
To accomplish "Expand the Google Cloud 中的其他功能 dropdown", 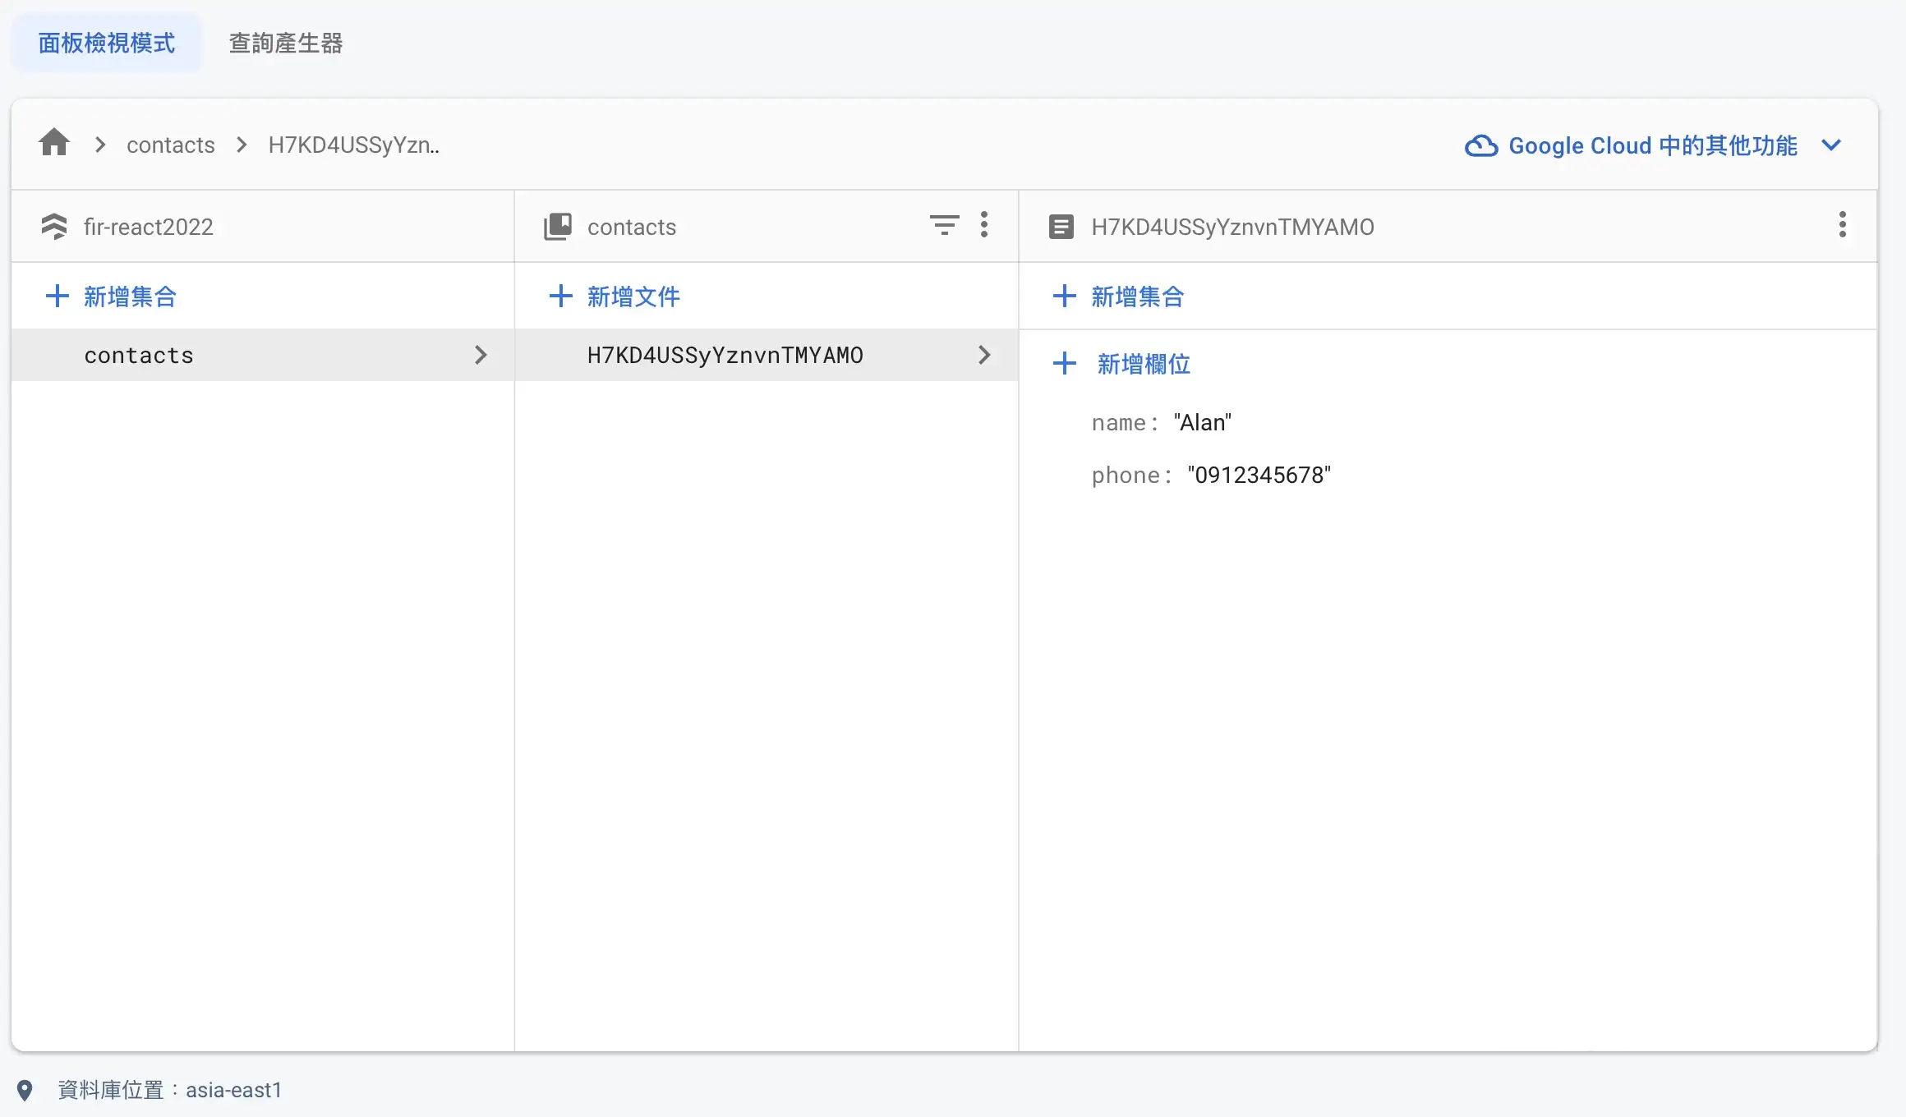I will pos(1831,145).
